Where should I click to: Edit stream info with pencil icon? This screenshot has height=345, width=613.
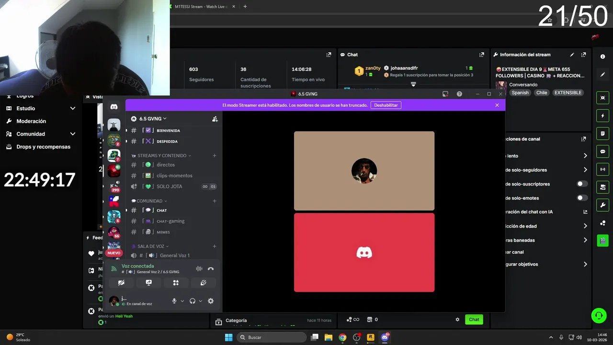[x=572, y=55]
